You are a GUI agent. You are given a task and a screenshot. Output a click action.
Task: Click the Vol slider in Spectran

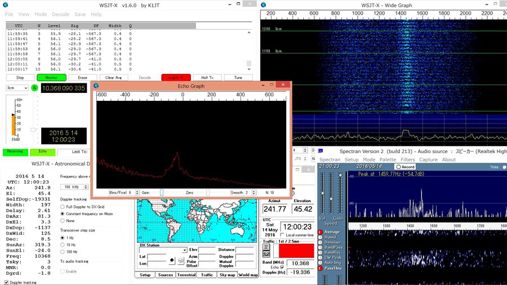pyautogui.click(x=322, y=193)
